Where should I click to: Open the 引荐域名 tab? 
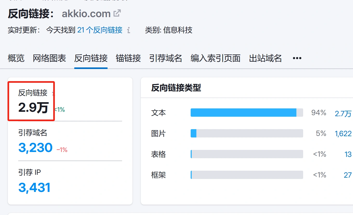pyautogui.click(x=165, y=59)
